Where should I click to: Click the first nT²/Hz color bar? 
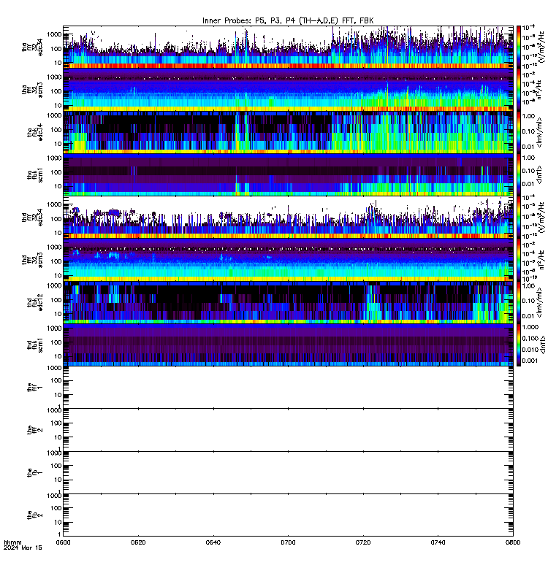(x=519, y=89)
